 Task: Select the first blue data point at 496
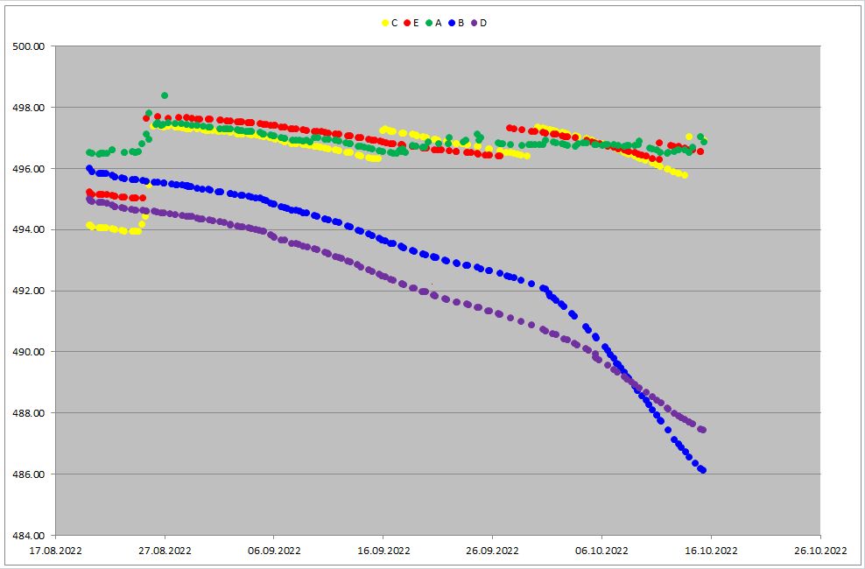coord(89,168)
